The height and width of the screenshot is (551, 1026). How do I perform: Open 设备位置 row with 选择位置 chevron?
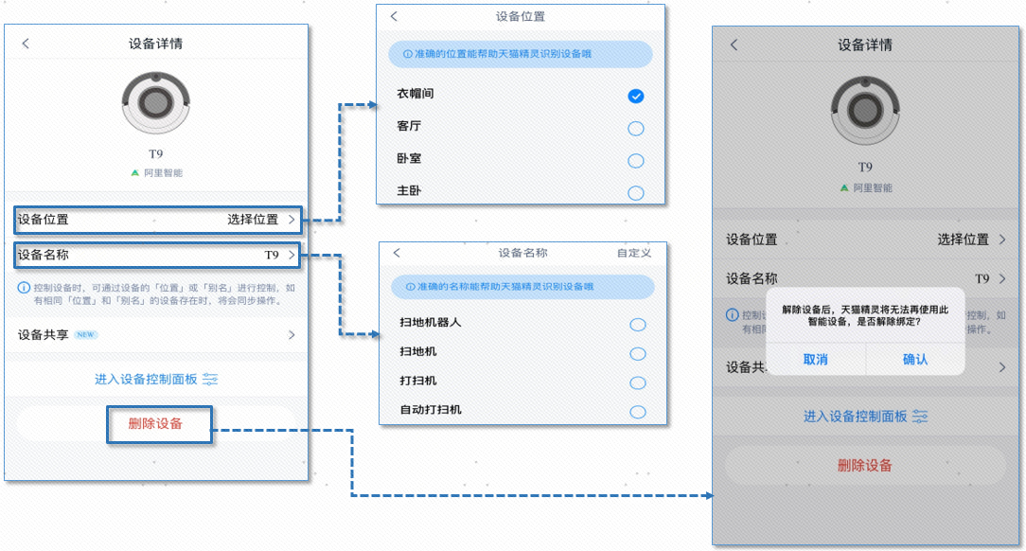(x=158, y=220)
